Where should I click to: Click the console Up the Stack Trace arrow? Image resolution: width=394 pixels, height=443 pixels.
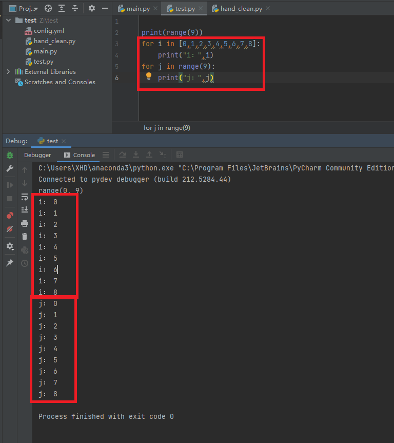[25, 170]
